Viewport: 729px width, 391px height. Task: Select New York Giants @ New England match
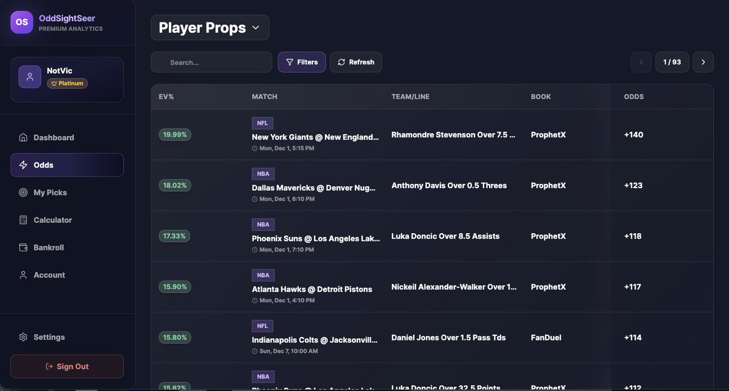point(315,137)
